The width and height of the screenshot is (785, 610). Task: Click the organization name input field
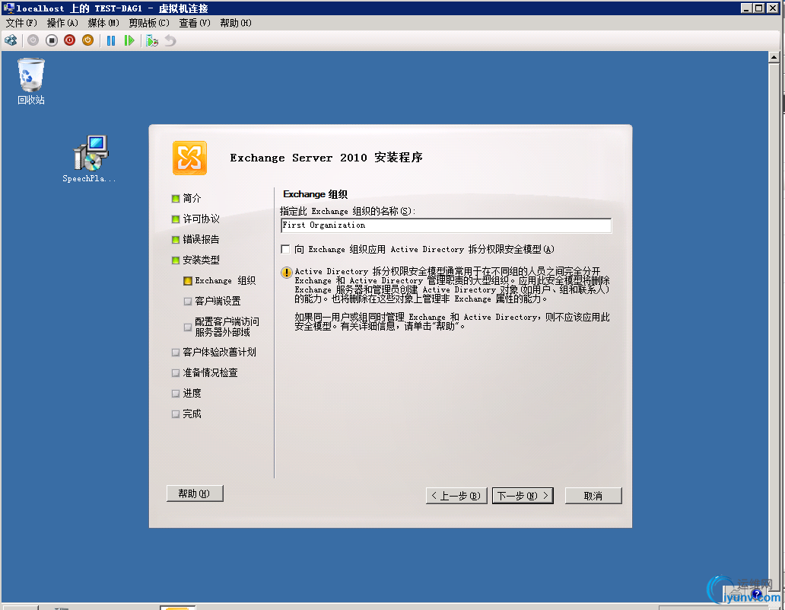[446, 225]
